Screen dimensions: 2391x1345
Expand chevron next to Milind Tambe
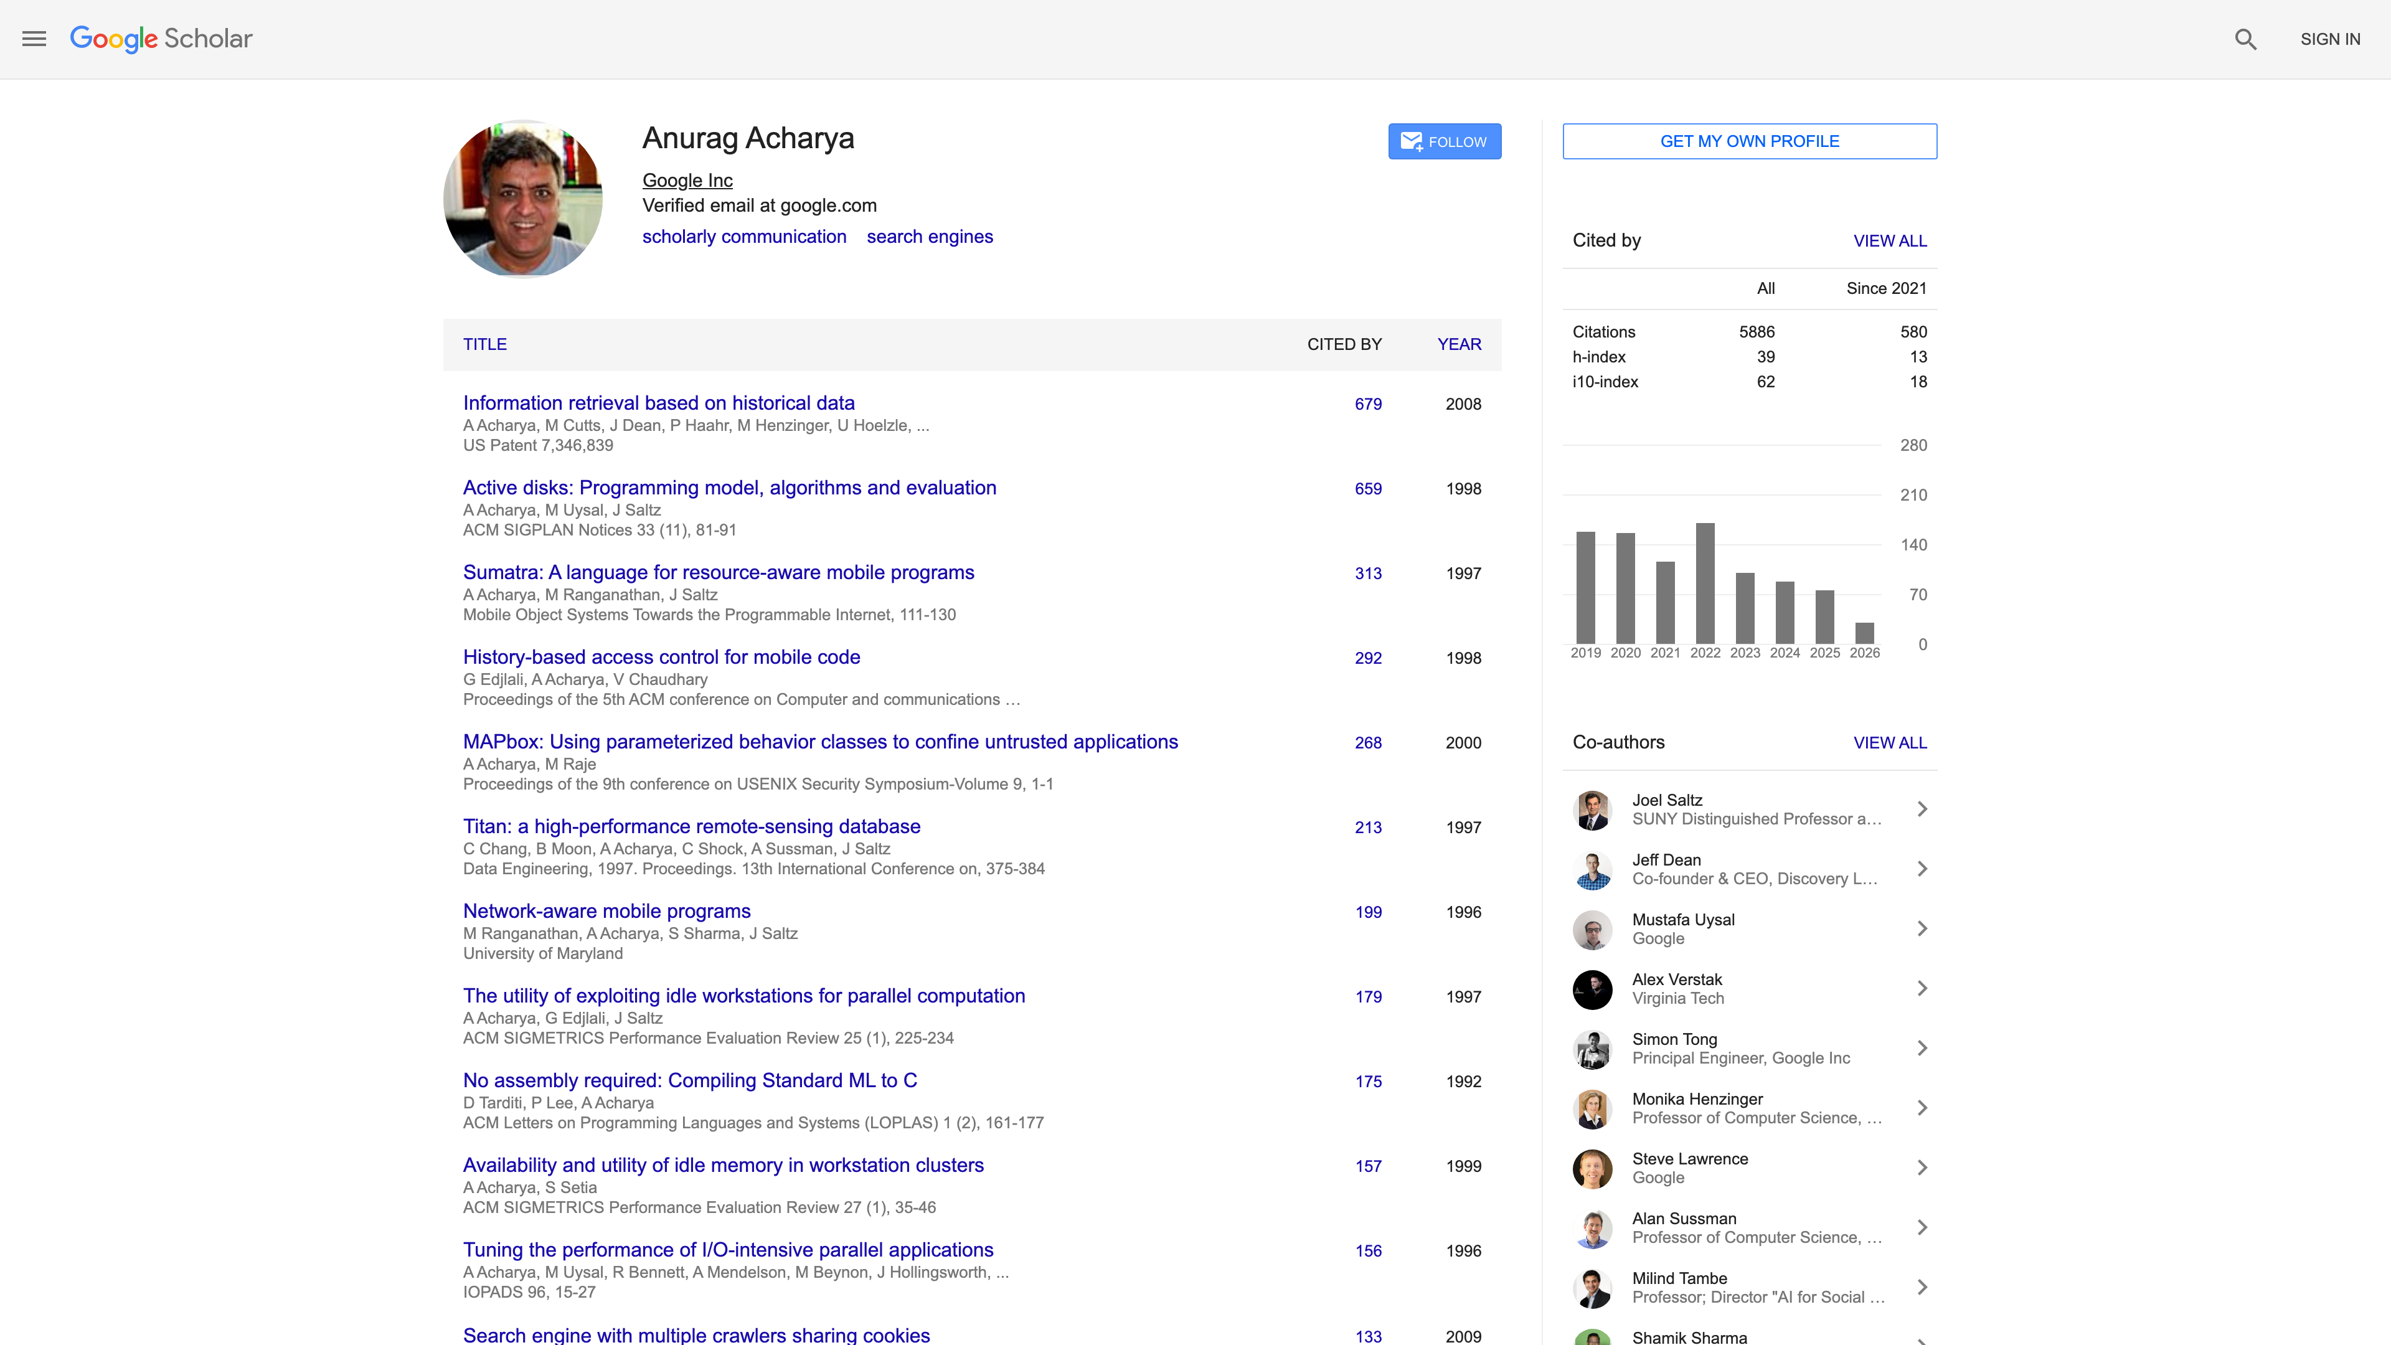tap(1922, 1288)
